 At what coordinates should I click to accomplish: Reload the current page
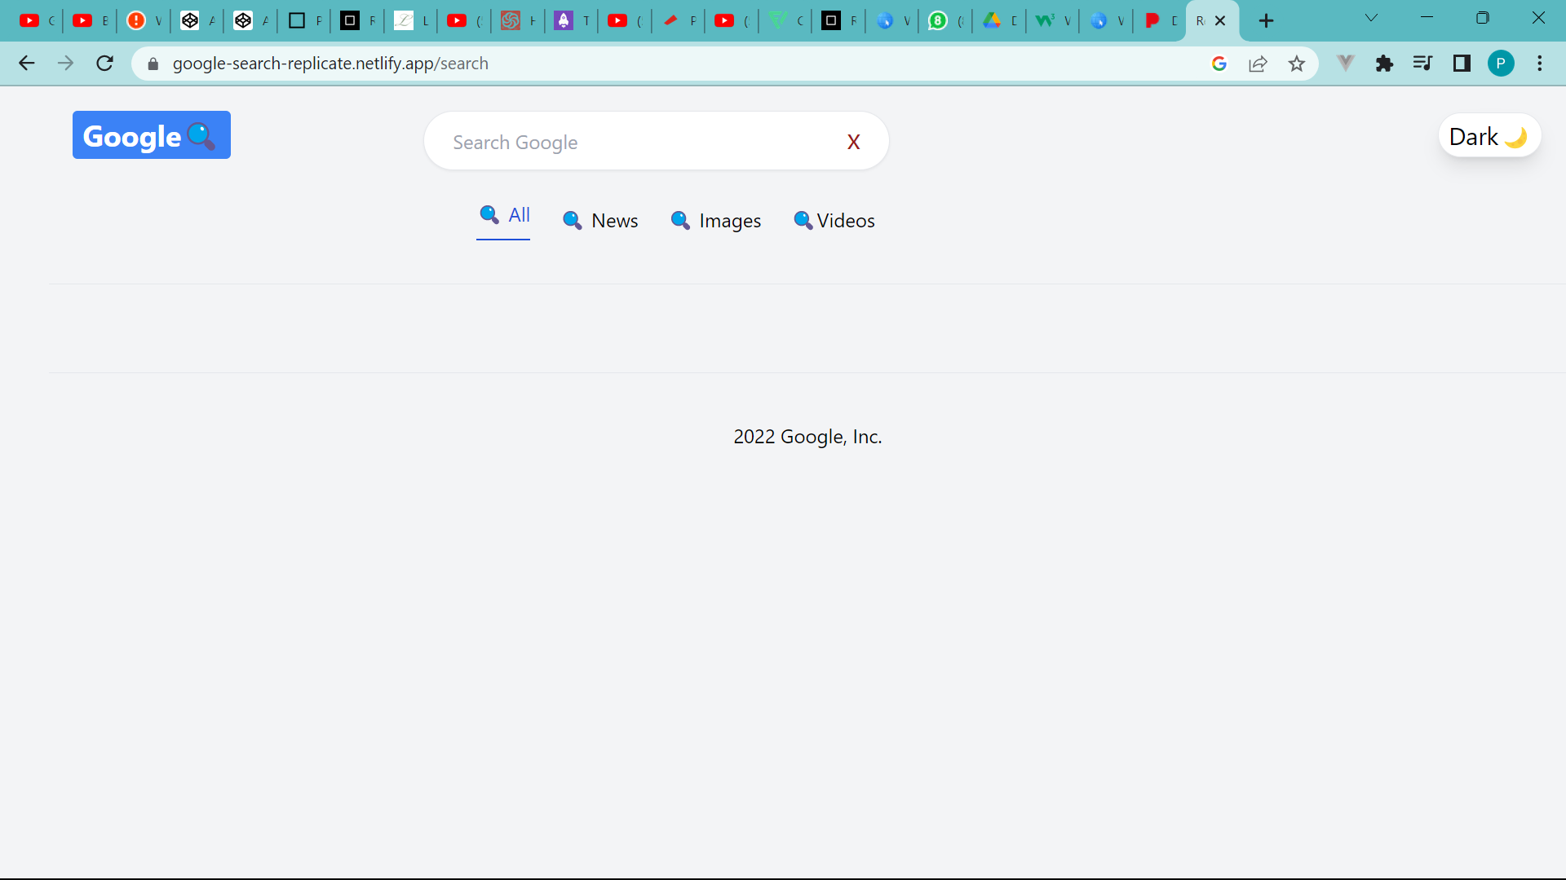(x=104, y=64)
